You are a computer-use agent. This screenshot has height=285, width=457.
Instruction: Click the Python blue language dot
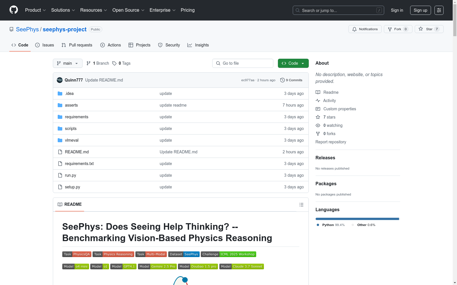click(318, 225)
